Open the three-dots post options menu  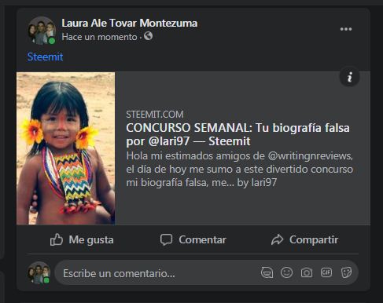(346, 29)
